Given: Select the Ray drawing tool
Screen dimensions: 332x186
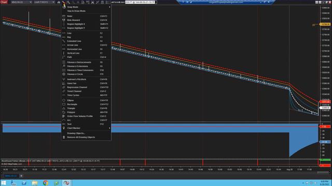Looking at the screenshot, I should pos(86,37).
